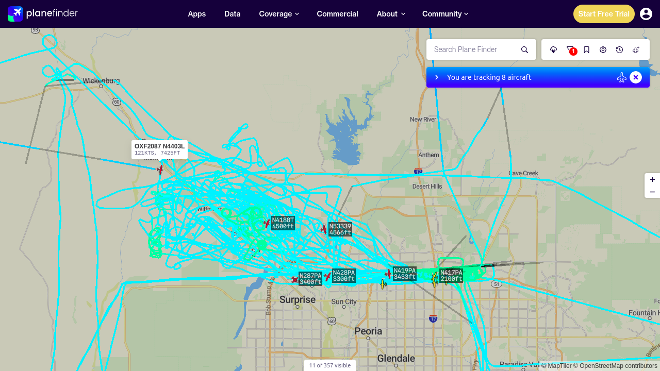Open the MapTiler attribution link

coord(556,366)
